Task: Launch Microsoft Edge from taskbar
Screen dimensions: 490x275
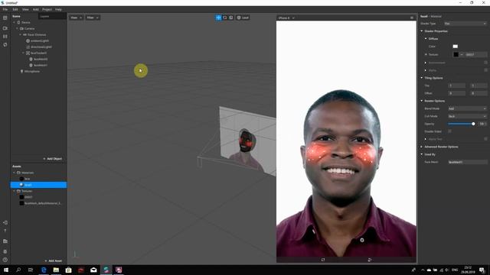Action: coord(44,270)
